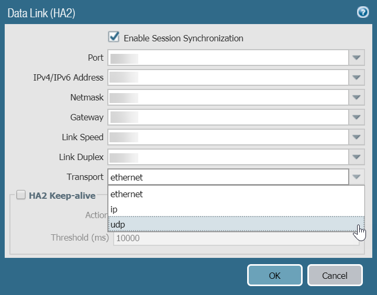
Task: Expand the IPv4/IPv6 Address dropdown arrow
Action: click(x=357, y=77)
